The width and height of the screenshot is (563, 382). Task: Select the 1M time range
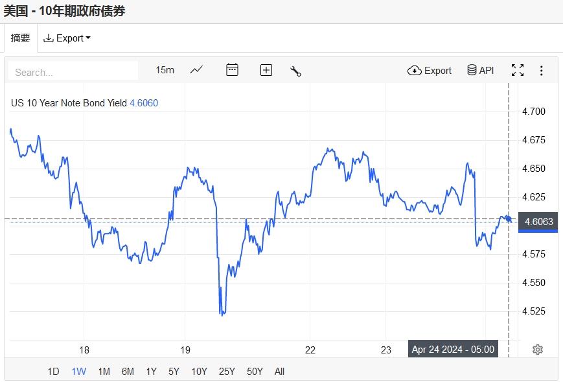(104, 372)
